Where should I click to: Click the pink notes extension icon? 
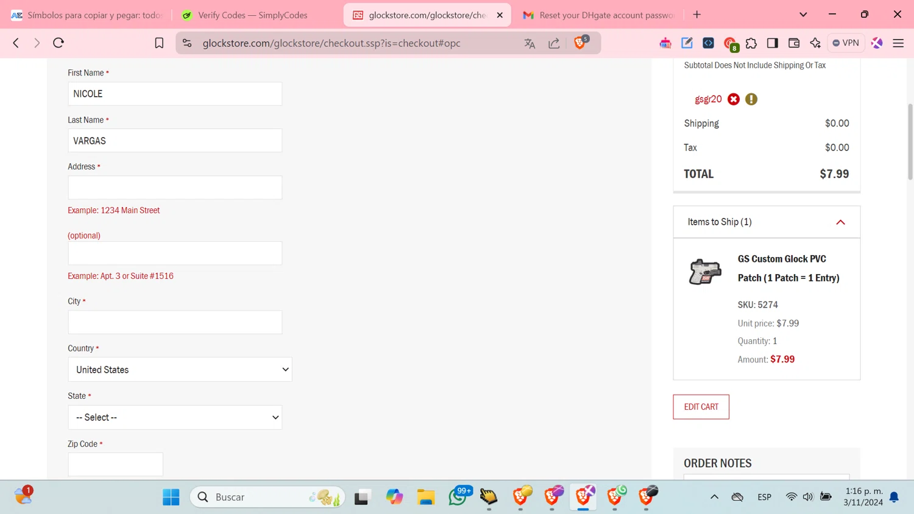(665, 43)
